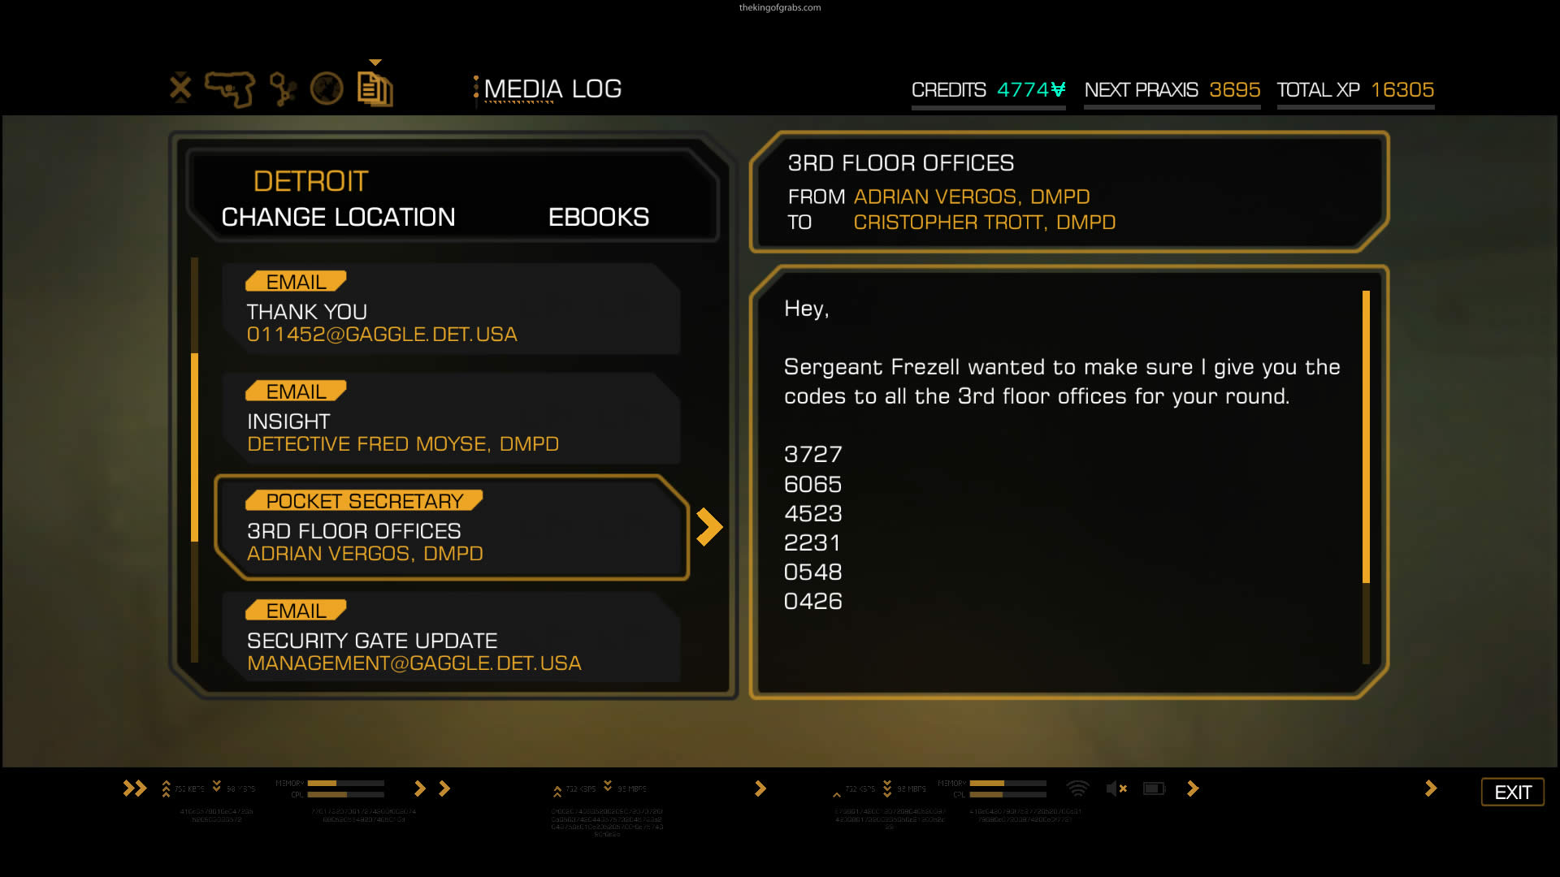Viewport: 1560px width, 877px height.
Task: Open the THANK YOU email
Action: (451, 308)
